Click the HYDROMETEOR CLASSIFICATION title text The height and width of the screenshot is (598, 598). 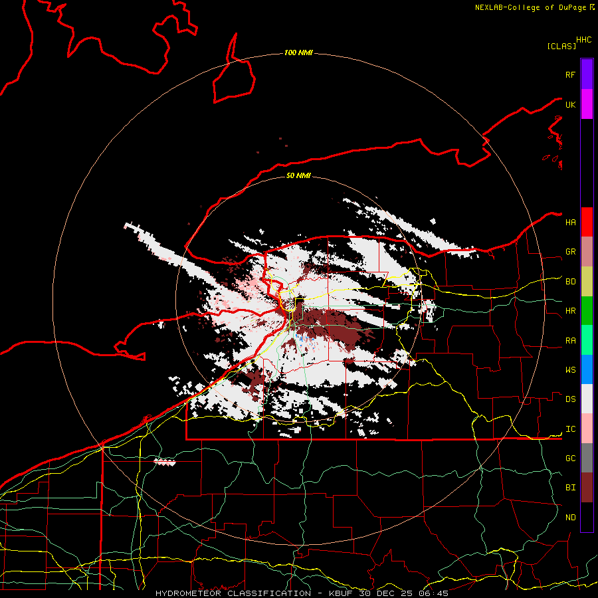pos(233,593)
